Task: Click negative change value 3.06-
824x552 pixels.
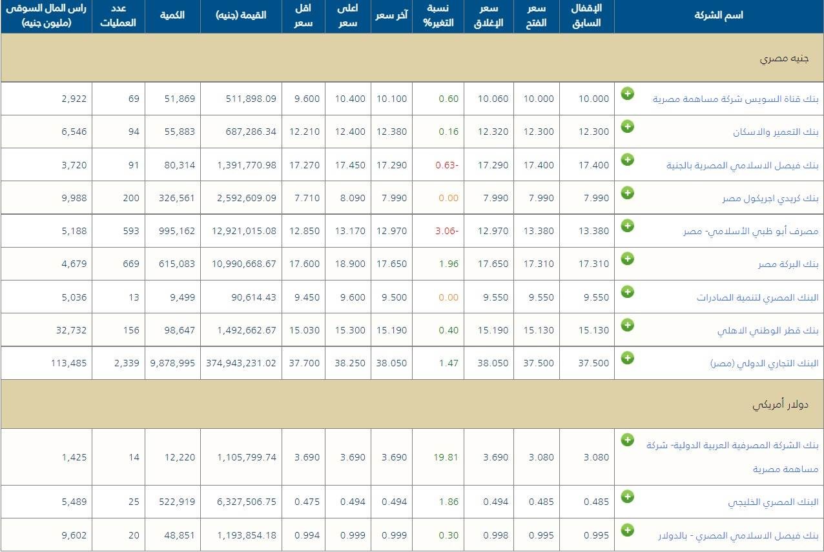Action: pyautogui.click(x=447, y=232)
